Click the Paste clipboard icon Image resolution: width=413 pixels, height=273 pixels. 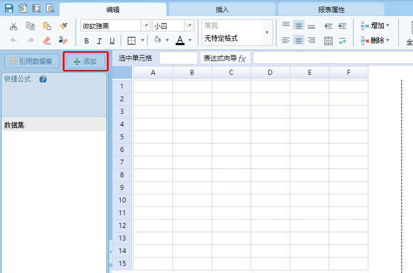click(x=47, y=26)
